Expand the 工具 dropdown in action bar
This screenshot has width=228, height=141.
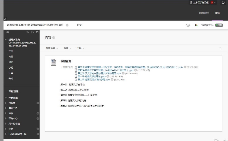81,48
